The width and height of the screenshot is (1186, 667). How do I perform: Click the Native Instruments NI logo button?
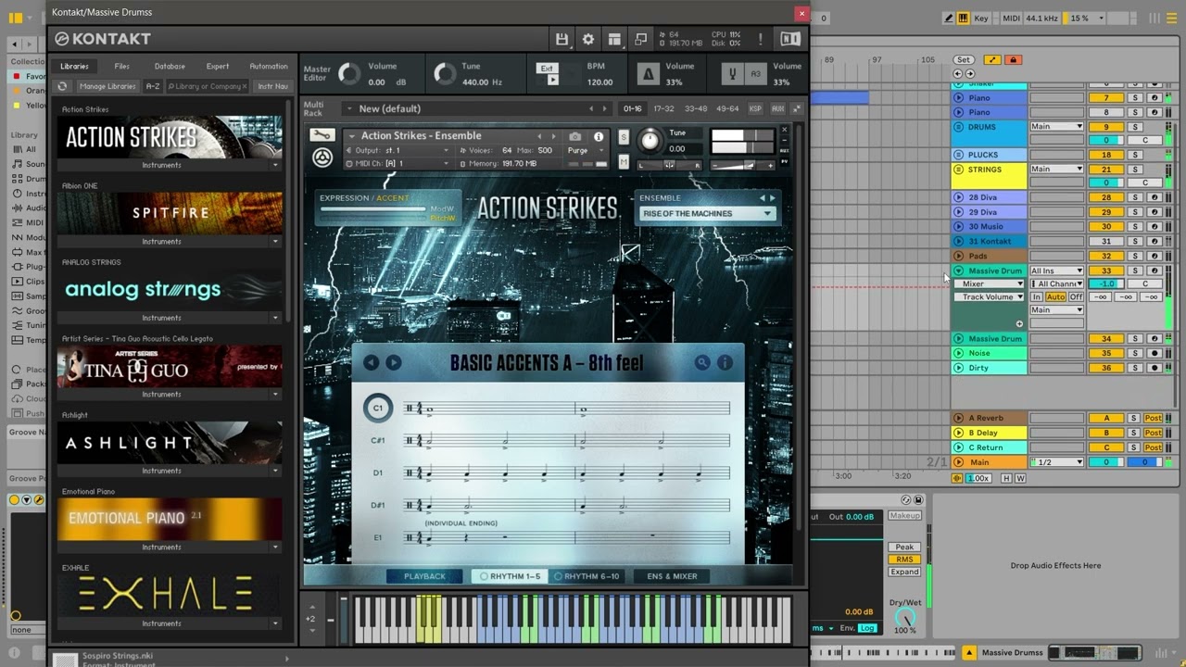(x=790, y=39)
